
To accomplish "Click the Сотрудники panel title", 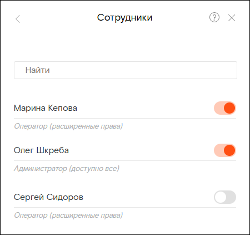I will [124, 18].
